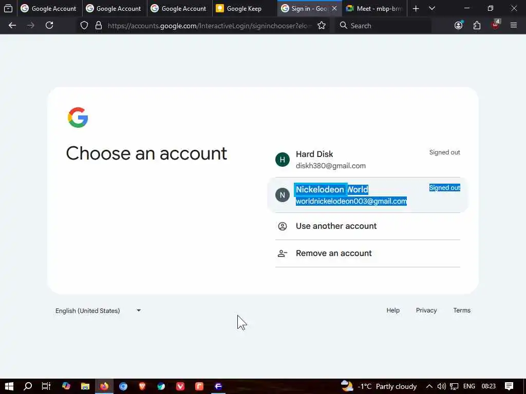Open a new tab with the plus icon

[x=416, y=8]
